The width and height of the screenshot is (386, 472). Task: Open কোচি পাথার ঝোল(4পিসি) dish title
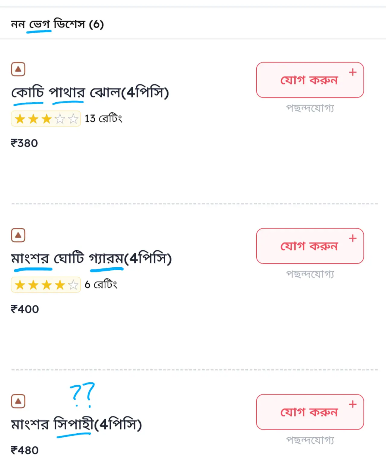pos(90,92)
